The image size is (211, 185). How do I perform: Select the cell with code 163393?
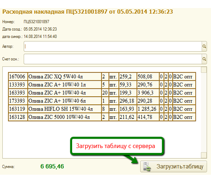[x=18, y=93]
